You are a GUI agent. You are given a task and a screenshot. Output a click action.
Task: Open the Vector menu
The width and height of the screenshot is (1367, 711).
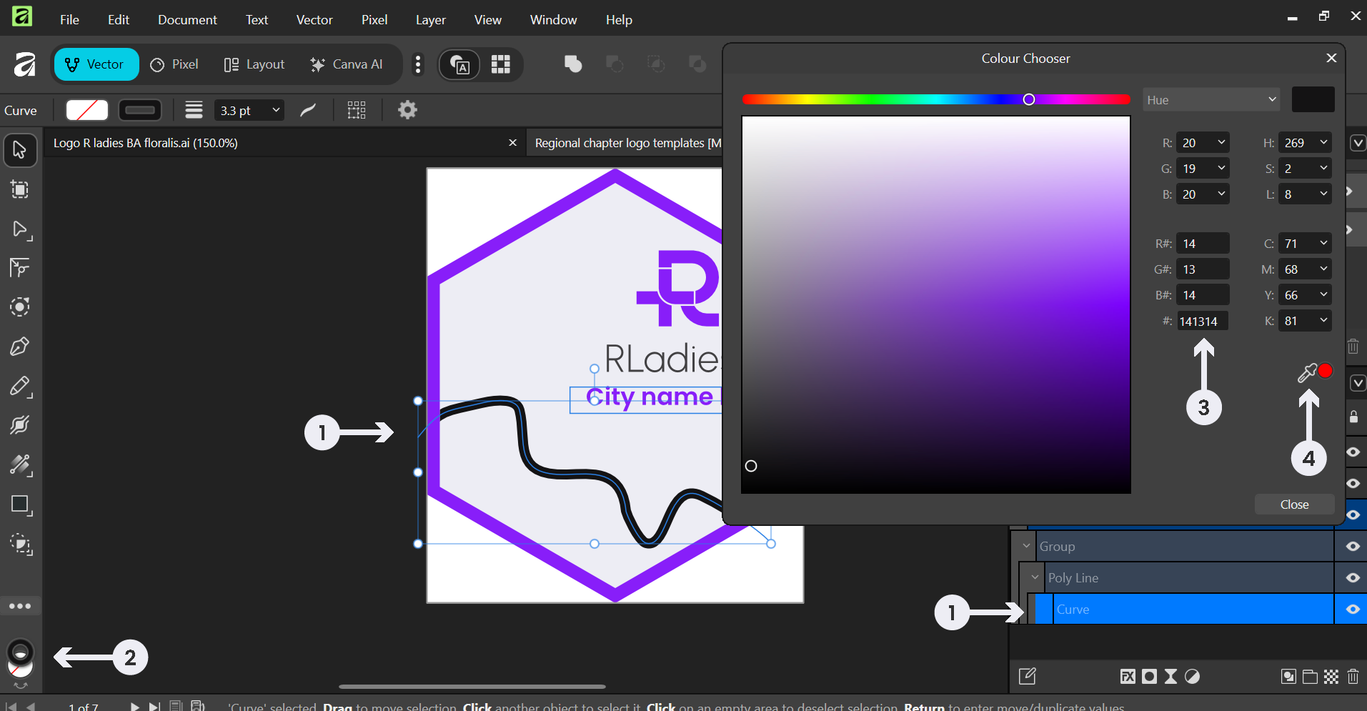coord(314,20)
